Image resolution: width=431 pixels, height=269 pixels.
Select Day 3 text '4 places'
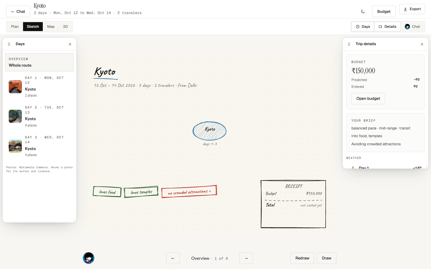click(x=31, y=155)
